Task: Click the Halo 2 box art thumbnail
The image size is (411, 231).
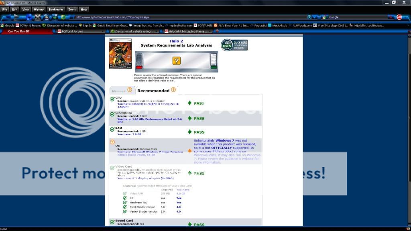Action: coord(120,54)
